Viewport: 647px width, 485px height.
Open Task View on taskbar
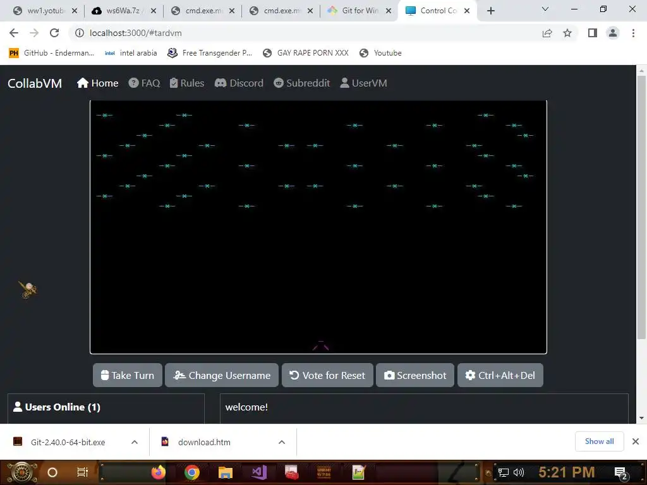point(83,472)
